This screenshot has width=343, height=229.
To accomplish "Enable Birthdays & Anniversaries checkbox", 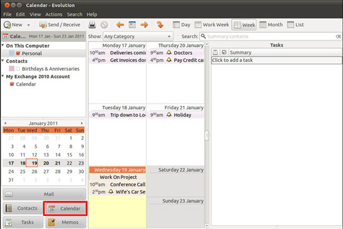I will tap(17, 69).
